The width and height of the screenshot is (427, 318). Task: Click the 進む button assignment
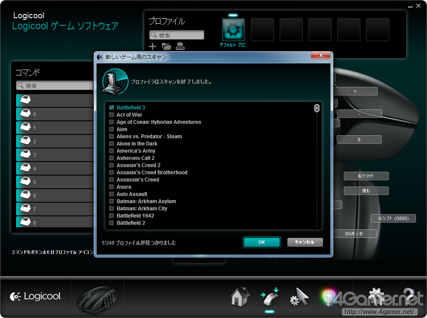pyautogui.click(x=366, y=191)
